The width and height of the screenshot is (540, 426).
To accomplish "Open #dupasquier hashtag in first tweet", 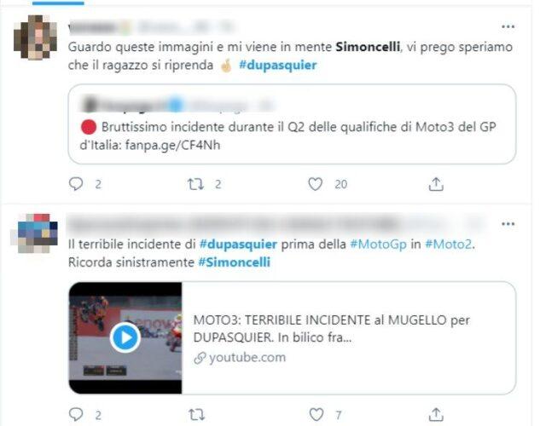I will click(277, 65).
